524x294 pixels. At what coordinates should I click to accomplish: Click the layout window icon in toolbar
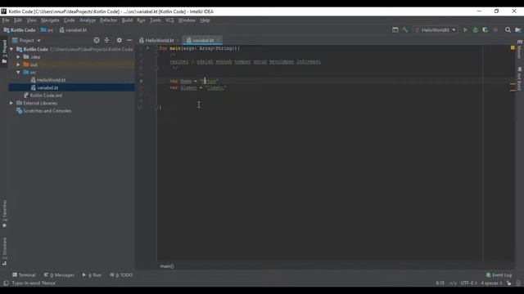click(395, 30)
